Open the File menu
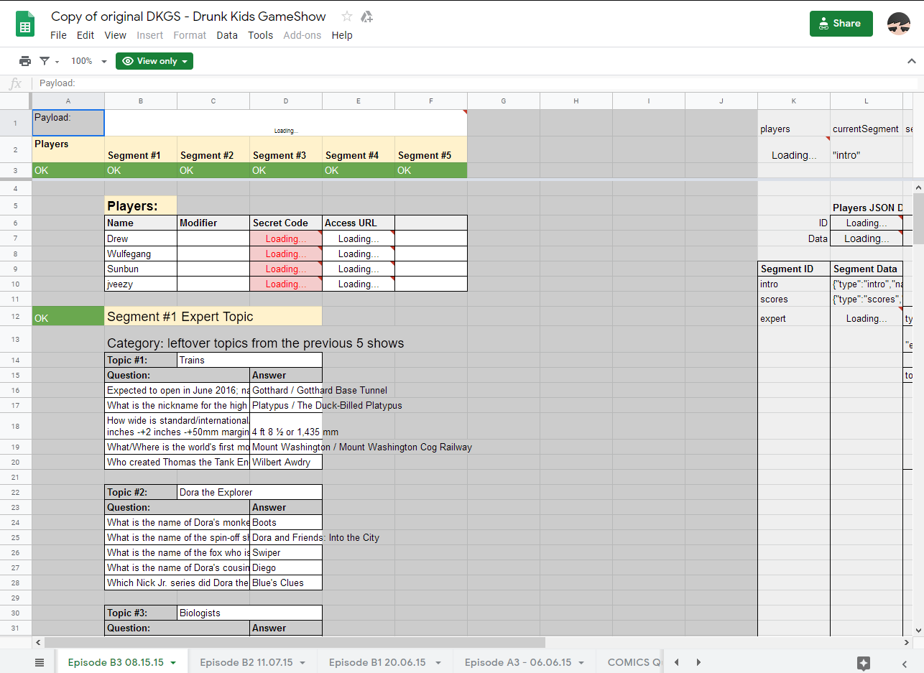This screenshot has width=924, height=673. [58, 35]
